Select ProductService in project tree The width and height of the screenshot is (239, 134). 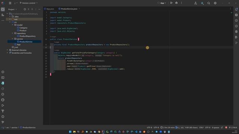tap(25, 42)
